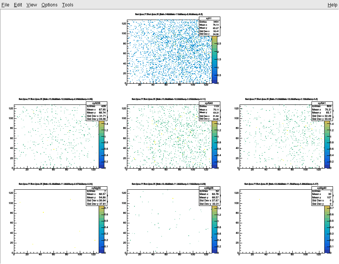Select the xyMg38 stats box name
Viewport: 339px width, 264px height.
(209, 188)
